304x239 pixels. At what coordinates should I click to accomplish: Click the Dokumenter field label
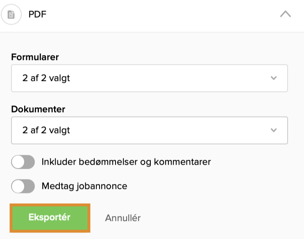[x=38, y=109]
